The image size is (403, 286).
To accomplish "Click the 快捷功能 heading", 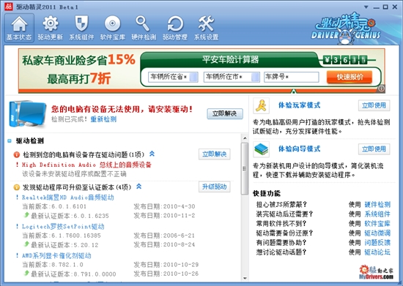I will [267, 193].
